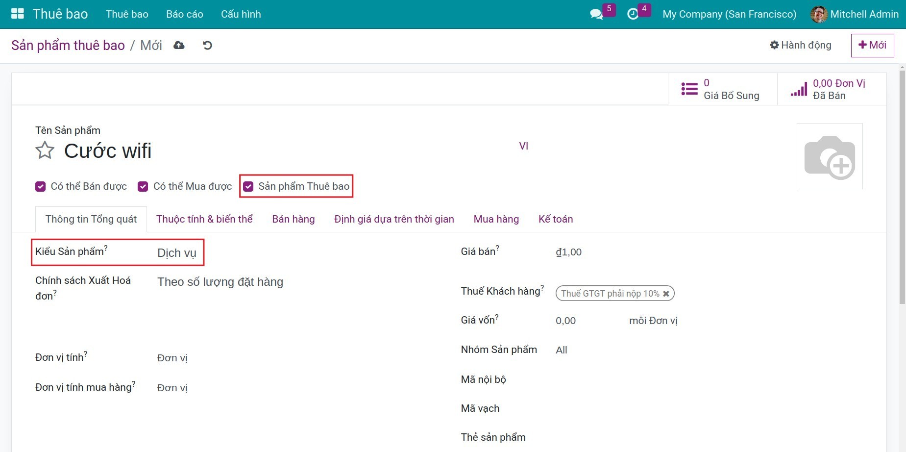The width and height of the screenshot is (906, 452).
Task: Open the activities clock icon
Action: click(633, 14)
